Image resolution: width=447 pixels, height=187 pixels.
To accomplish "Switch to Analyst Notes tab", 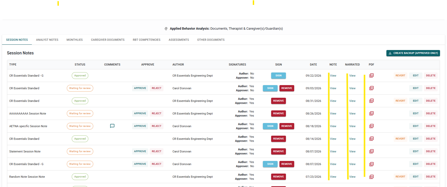I will pos(47,40).
